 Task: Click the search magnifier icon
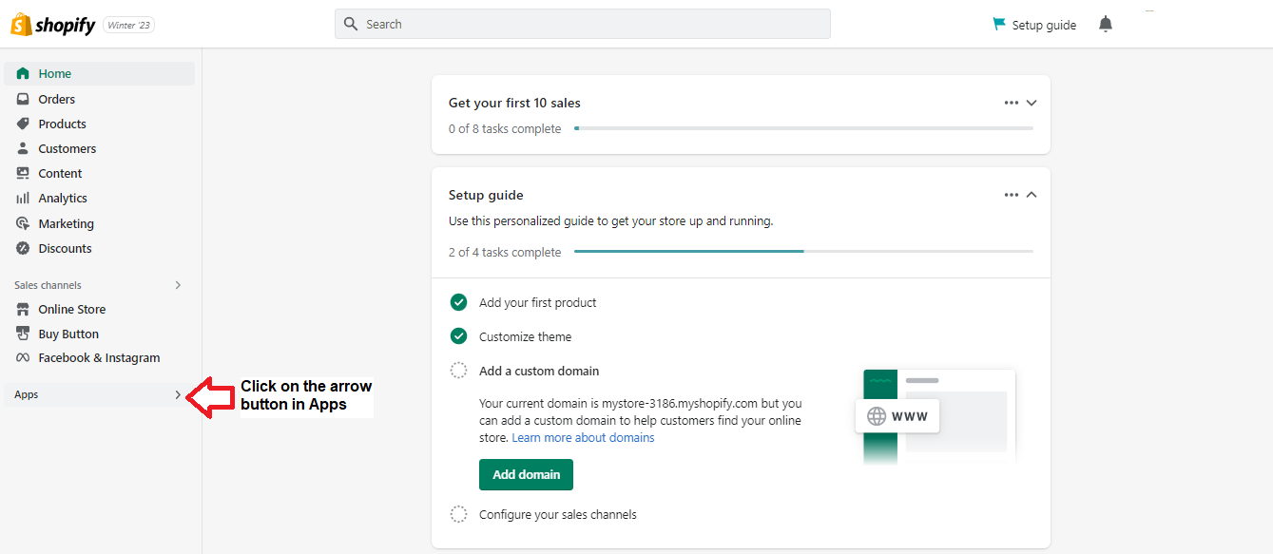tap(351, 24)
